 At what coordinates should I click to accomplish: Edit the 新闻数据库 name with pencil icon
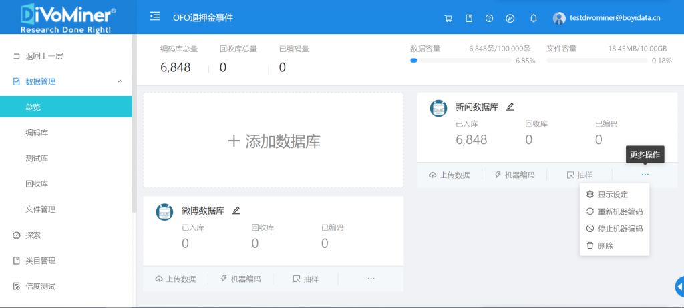pyautogui.click(x=510, y=107)
